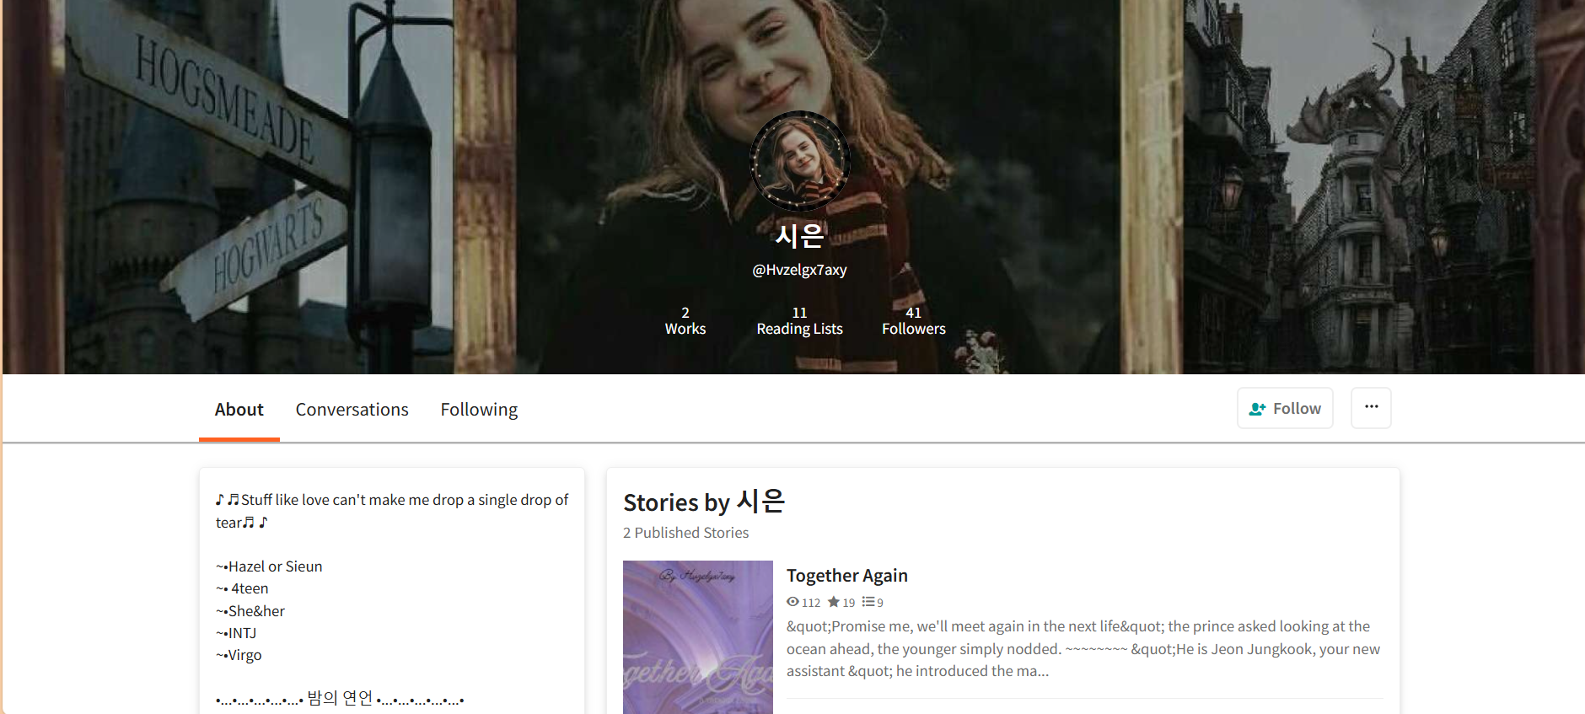
Task: Click the 시은 display name in banner
Action: [799, 235]
